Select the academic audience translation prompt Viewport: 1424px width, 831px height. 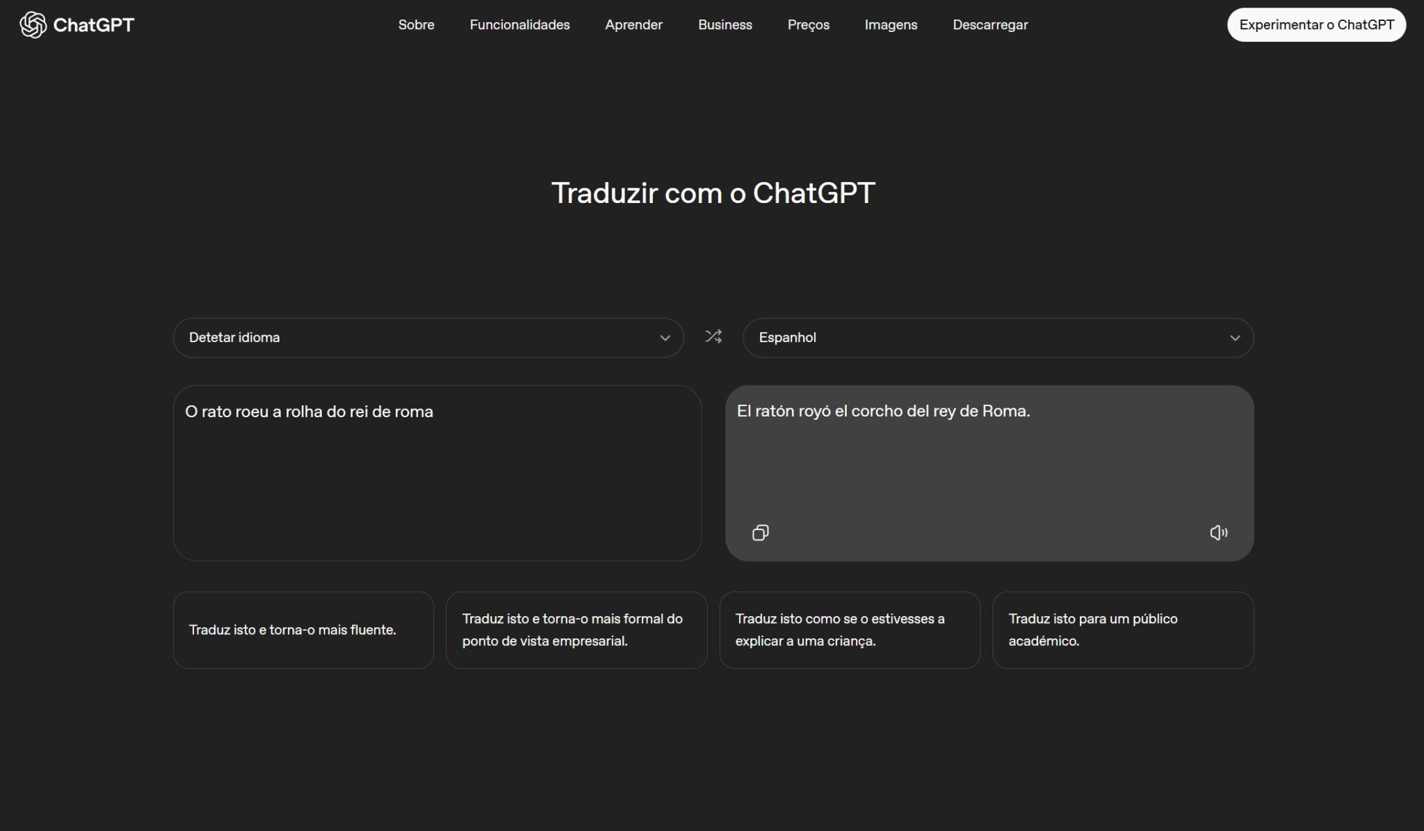pos(1123,629)
